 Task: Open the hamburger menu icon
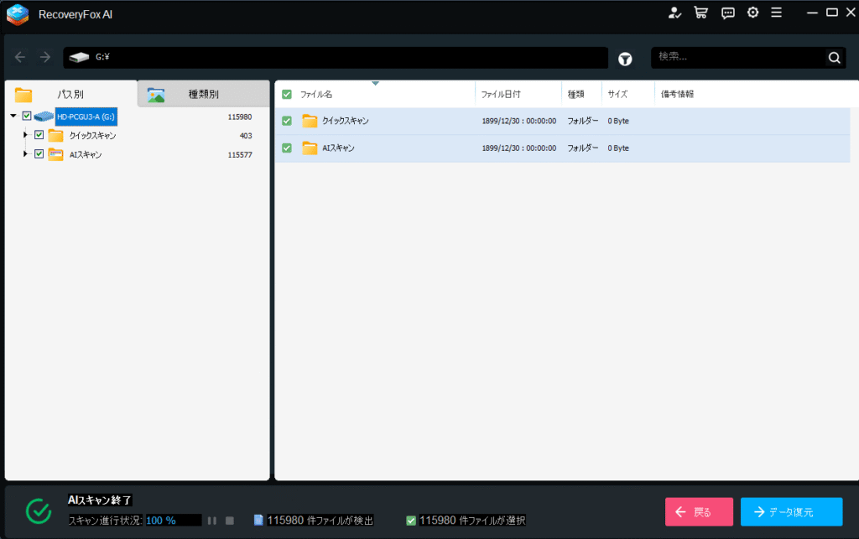[777, 13]
